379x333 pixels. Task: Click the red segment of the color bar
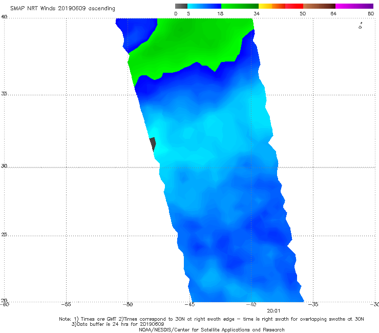tap(294, 6)
